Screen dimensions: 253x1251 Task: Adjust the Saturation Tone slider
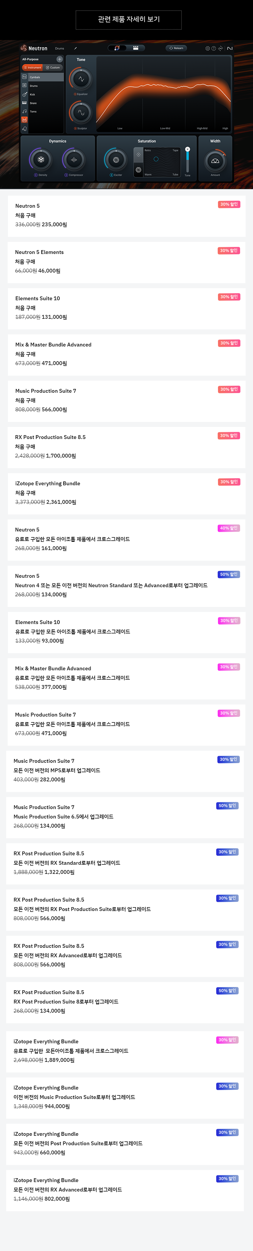pyautogui.click(x=188, y=159)
